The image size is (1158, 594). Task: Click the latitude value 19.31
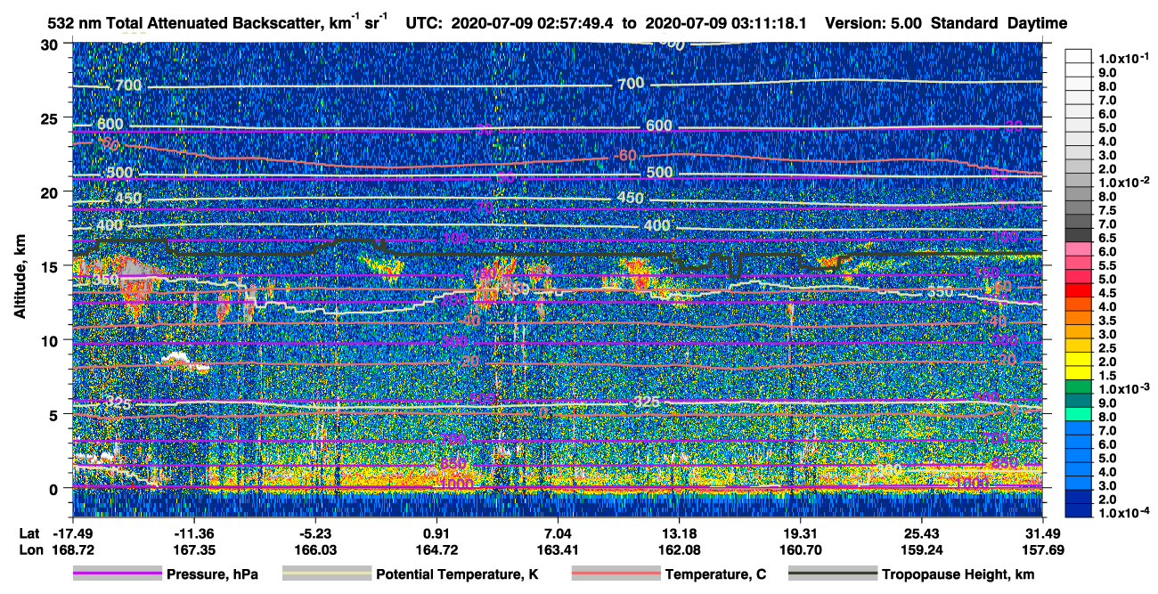[x=801, y=533]
